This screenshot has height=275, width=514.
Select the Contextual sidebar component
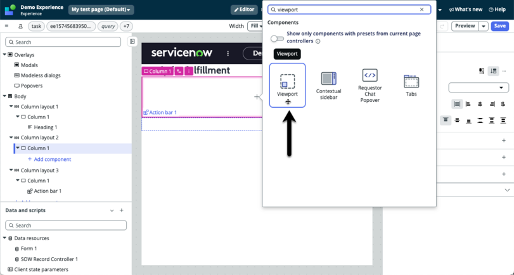[328, 86]
